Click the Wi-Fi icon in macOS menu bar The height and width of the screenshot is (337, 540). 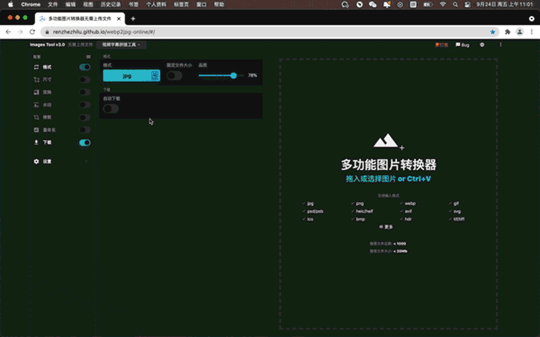coord(443,4)
